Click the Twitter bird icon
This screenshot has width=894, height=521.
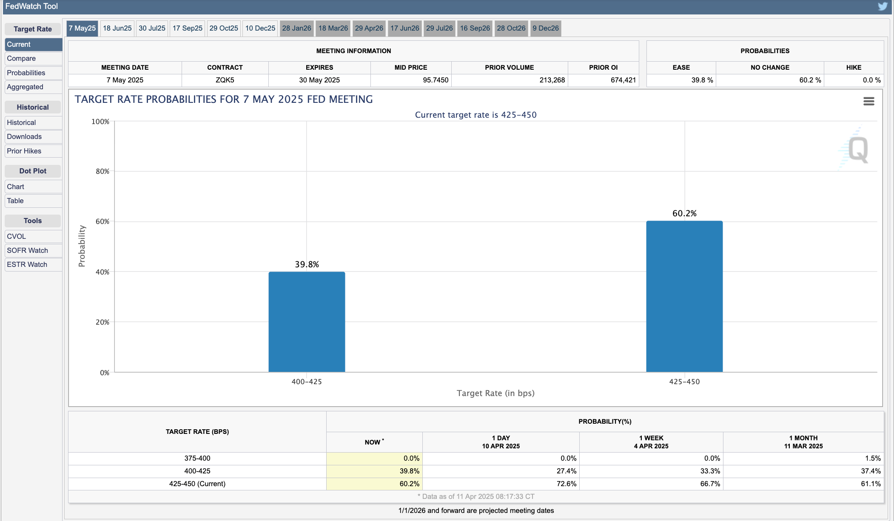[883, 6]
